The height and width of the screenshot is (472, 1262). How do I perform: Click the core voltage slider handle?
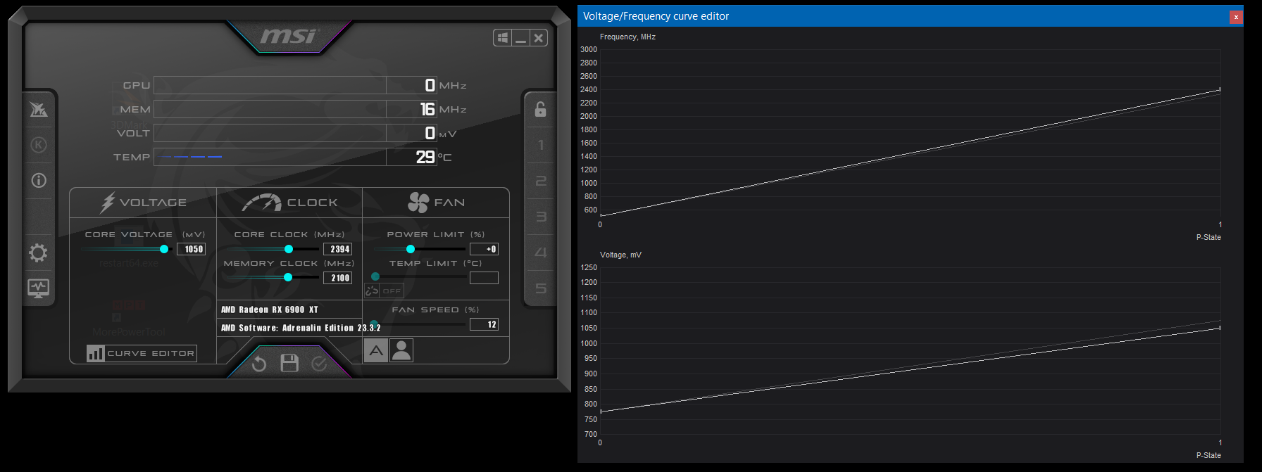(164, 249)
